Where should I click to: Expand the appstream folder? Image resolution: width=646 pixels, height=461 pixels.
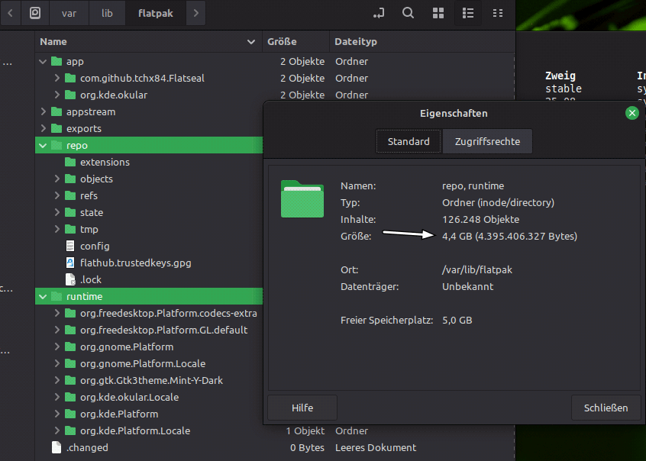pyautogui.click(x=43, y=111)
